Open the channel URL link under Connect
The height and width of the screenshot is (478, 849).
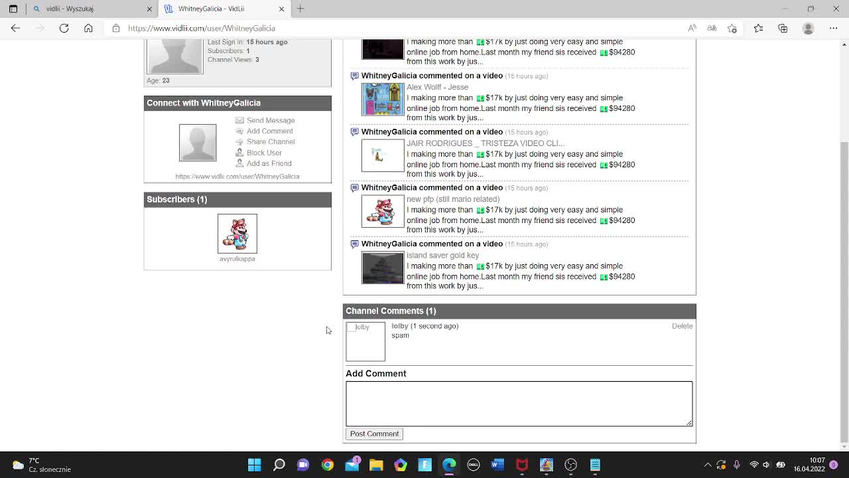tap(237, 177)
